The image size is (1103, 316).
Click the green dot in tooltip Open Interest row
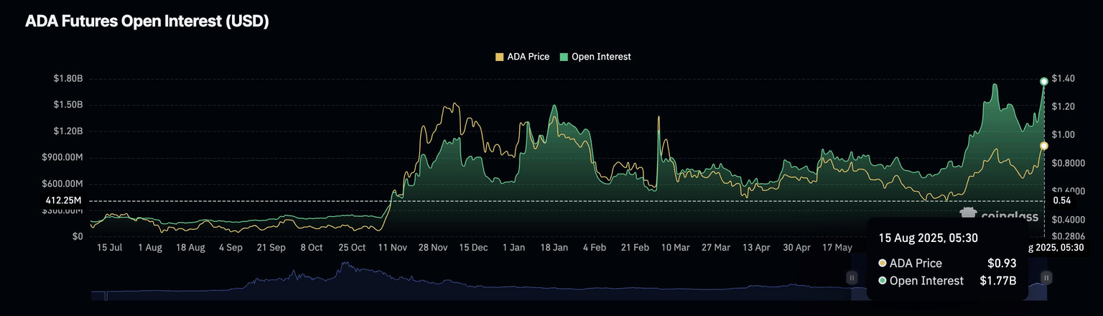click(x=883, y=281)
